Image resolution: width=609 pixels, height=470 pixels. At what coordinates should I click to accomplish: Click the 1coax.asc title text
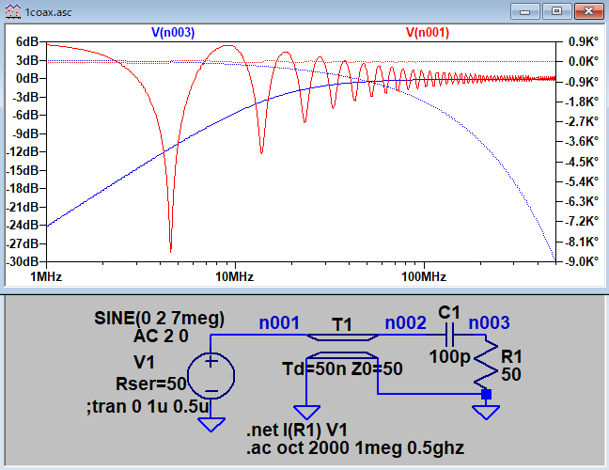click(x=48, y=12)
